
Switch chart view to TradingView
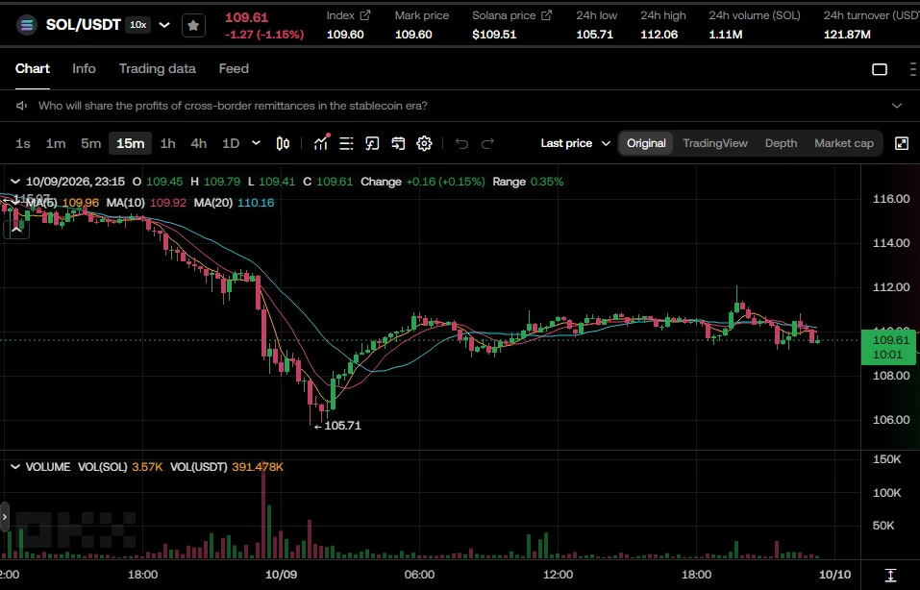click(x=715, y=143)
